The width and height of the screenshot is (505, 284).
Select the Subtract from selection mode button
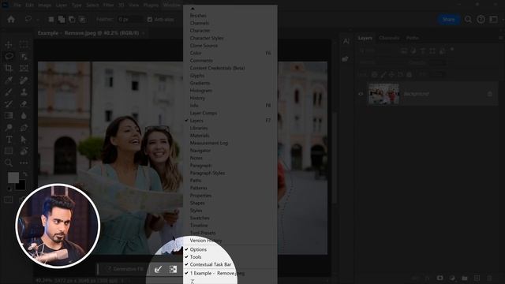72,19
